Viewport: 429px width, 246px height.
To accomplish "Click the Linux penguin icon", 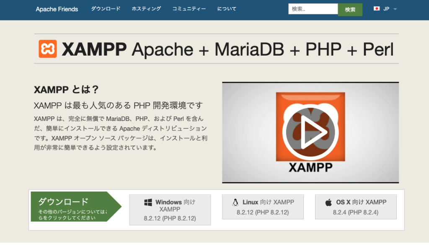I will (235, 202).
